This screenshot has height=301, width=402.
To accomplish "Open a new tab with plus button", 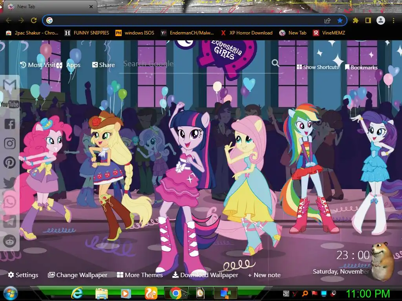I will [106, 7].
